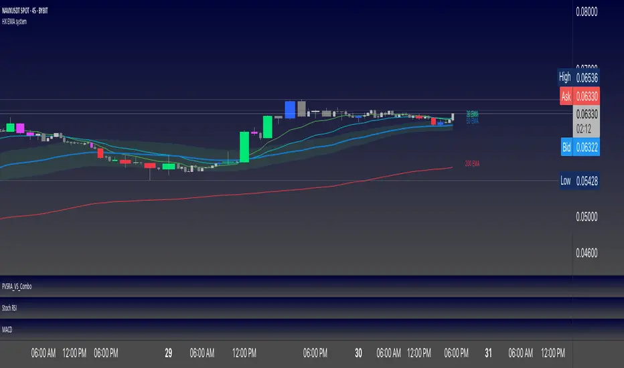This screenshot has height=368, width=624.
Task: Select the PVSRA_VS_Combo pane label
Action: coord(17,286)
